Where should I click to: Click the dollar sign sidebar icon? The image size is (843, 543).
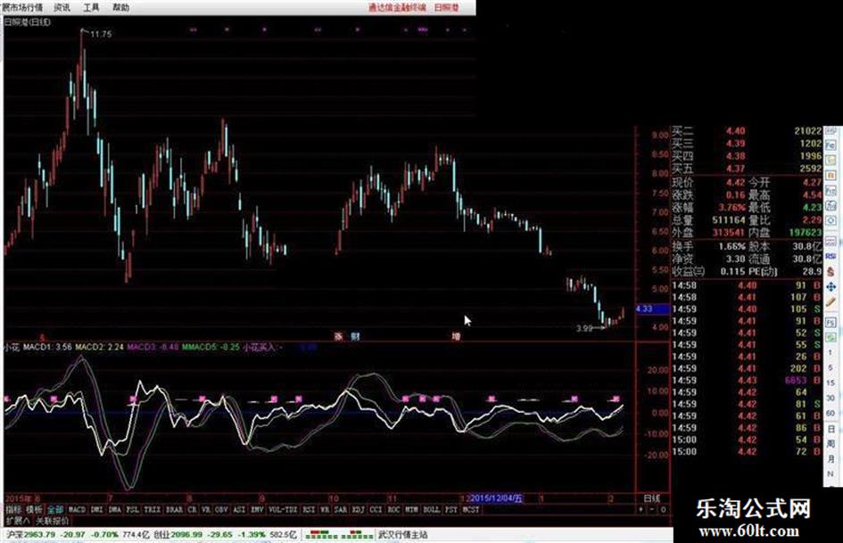(x=831, y=271)
